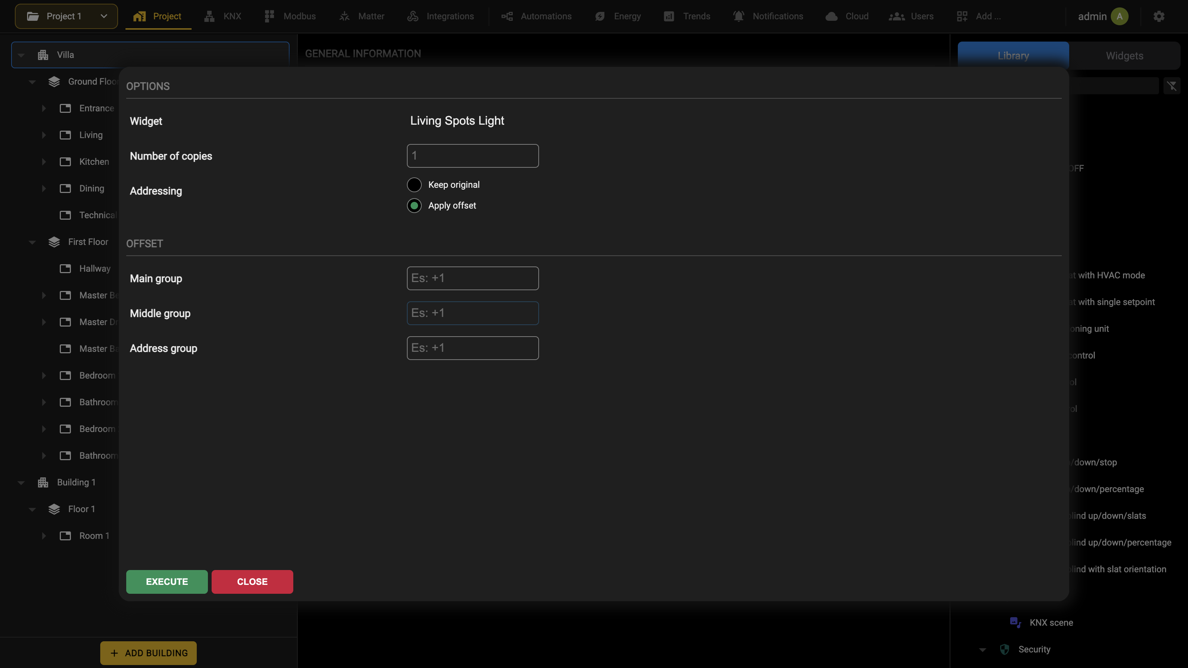Select the Keep original radio button
Image resolution: width=1188 pixels, height=668 pixels.
pos(414,185)
